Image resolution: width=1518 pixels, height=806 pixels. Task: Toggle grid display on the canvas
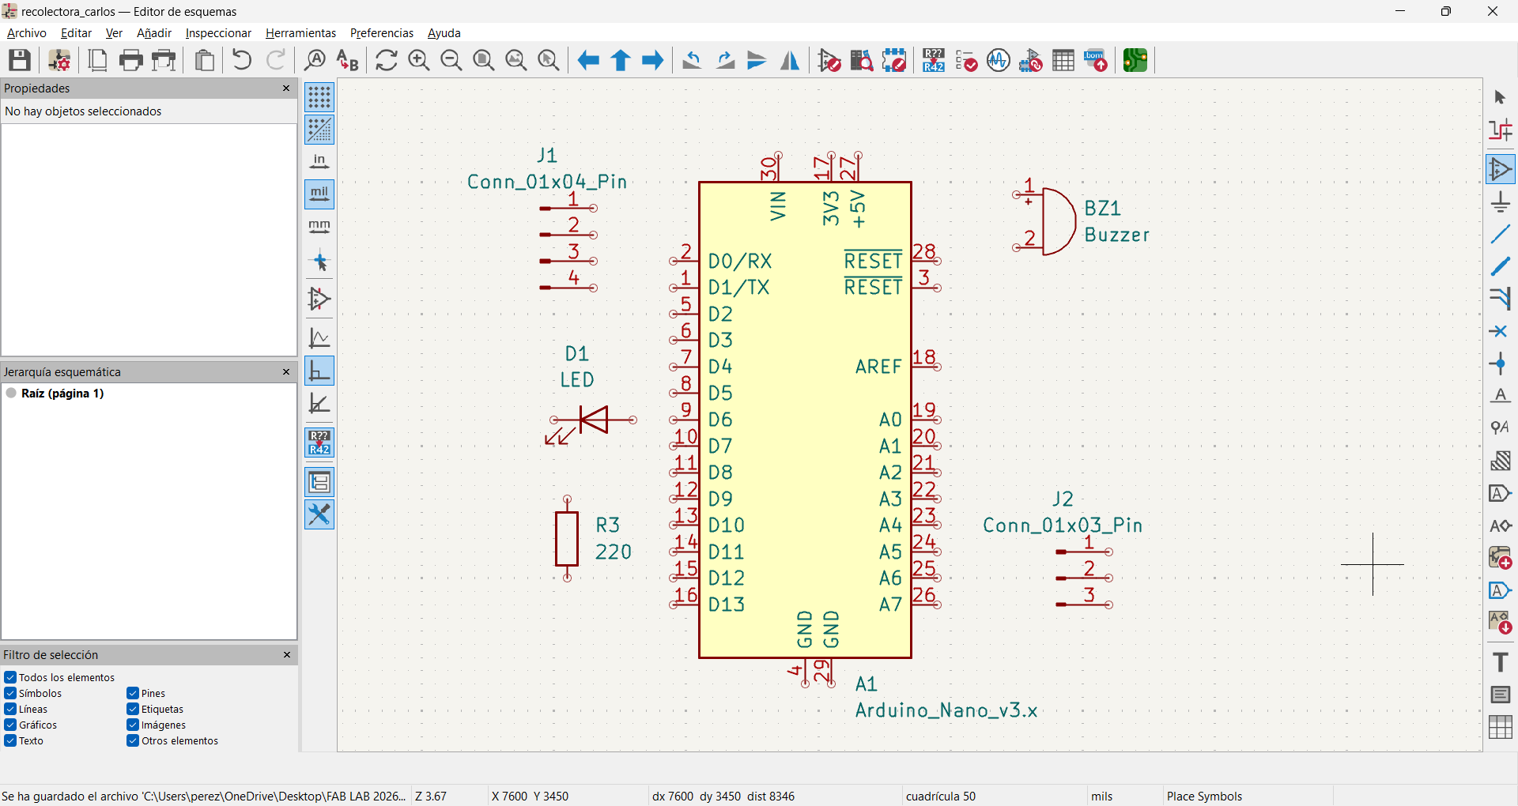(x=319, y=97)
